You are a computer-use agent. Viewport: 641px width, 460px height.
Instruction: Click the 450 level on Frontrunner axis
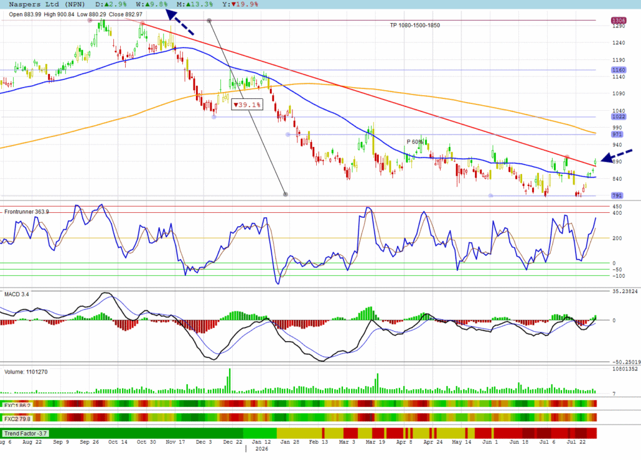coord(617,207)
